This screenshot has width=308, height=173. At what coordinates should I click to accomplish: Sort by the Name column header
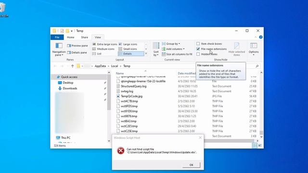pos(120,74)
